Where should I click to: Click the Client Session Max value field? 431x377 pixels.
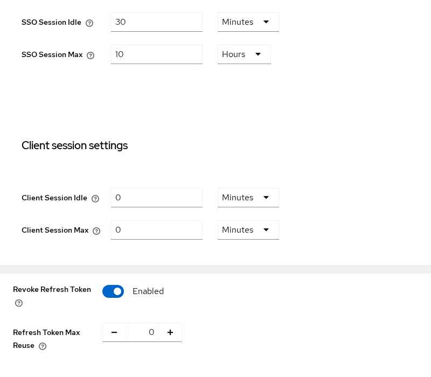157,230
